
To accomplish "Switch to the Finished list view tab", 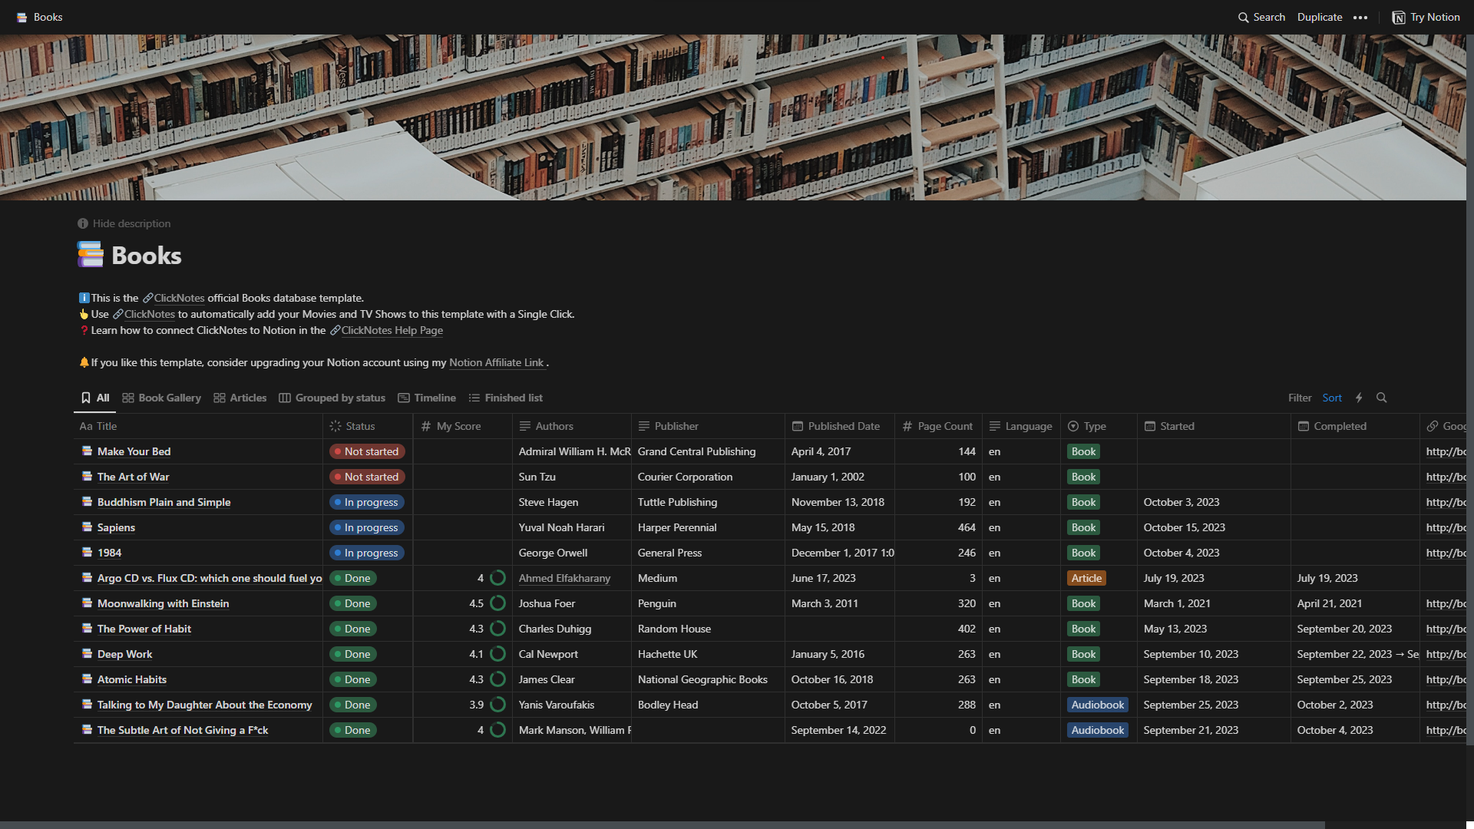I will tap(505, 398).
